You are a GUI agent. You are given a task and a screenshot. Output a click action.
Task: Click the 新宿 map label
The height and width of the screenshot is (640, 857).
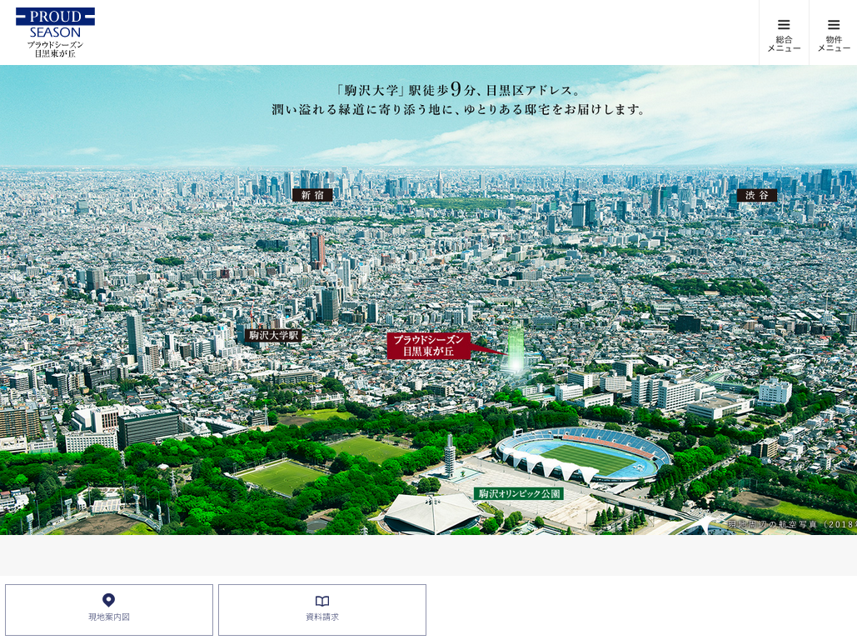312,195
